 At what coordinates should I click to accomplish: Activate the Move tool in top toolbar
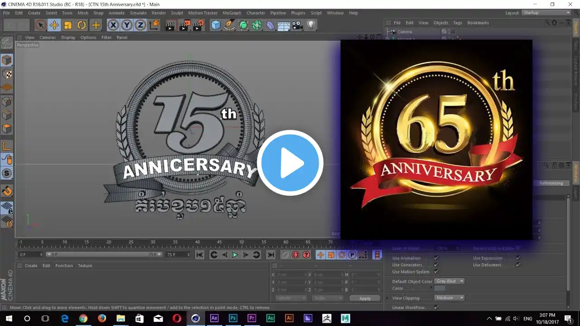point(54,25)
